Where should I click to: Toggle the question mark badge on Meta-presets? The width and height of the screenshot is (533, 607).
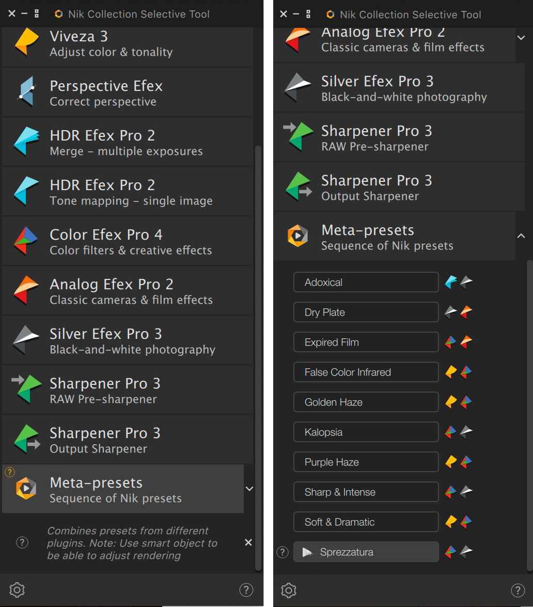coord(9,471)
